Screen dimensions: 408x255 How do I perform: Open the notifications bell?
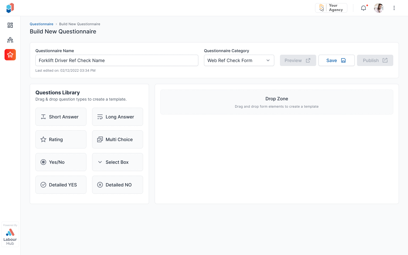(x=364, y=8)
